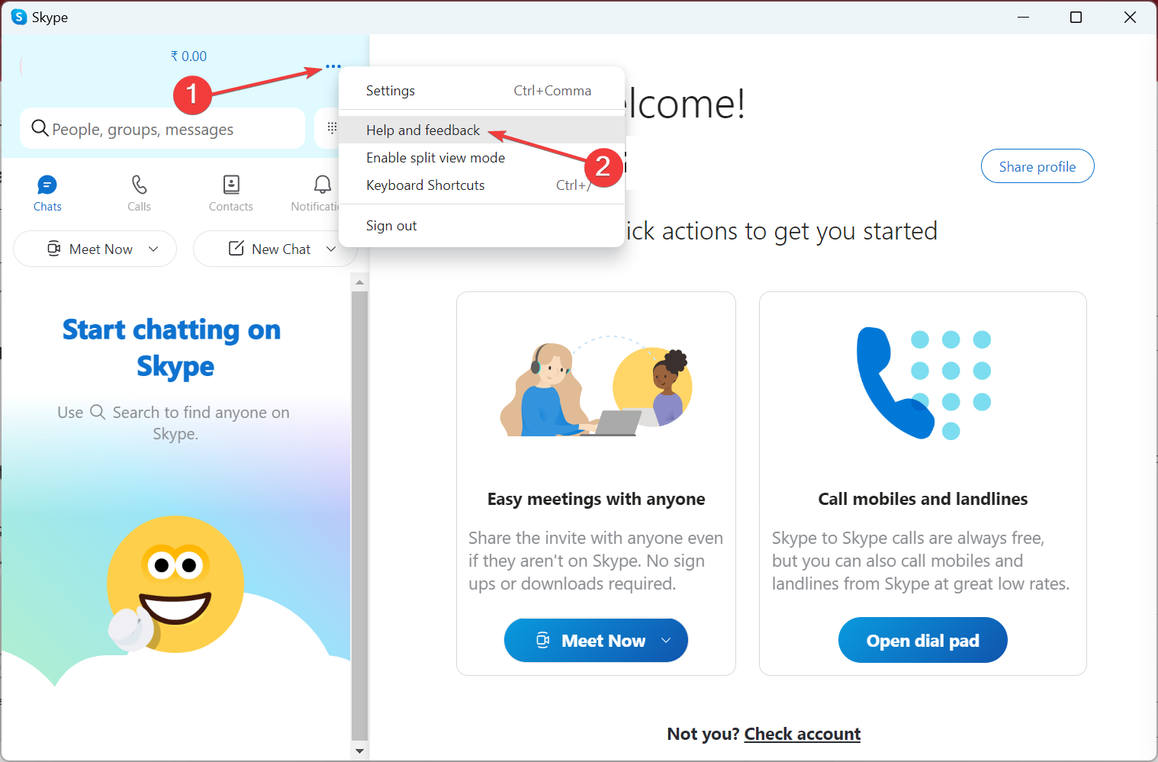Focus the People, groups, messages search field
This screenshot has width=1158, height=762.
tap(162, 128)
